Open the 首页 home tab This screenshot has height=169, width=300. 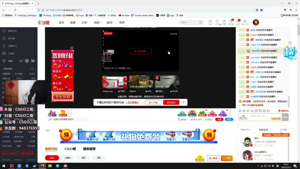tap(61, 23)
